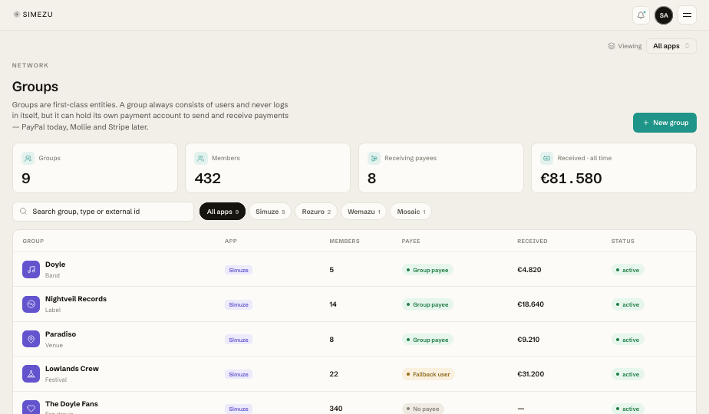Click Group payee badge in Paradiso row
Screen dimensions: 709x414
427,340
